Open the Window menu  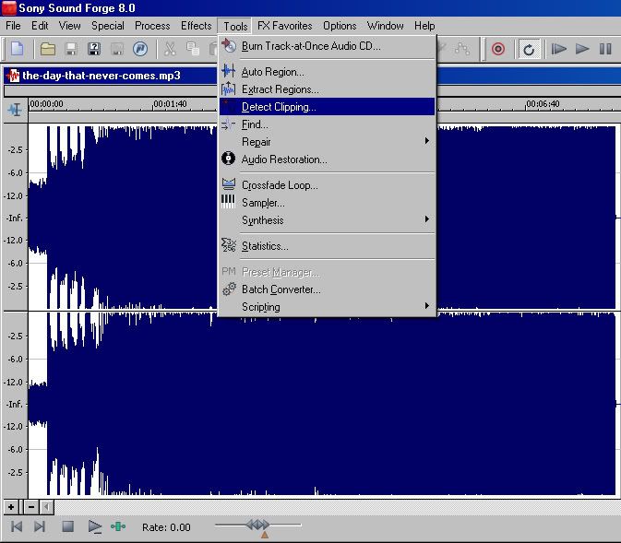[x=385, y=26]
